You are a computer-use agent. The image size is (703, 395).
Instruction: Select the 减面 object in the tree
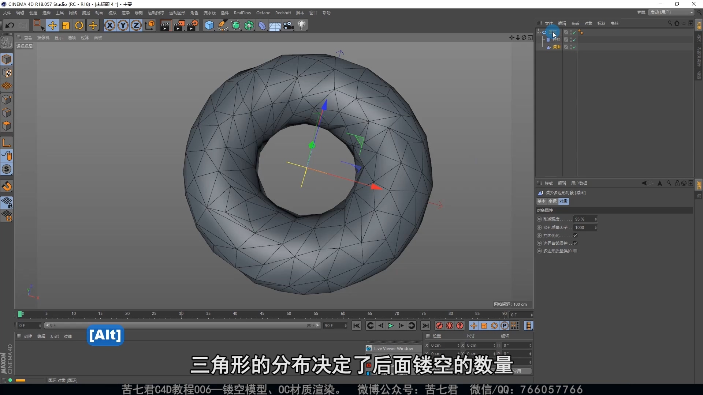tap(557, 47)
